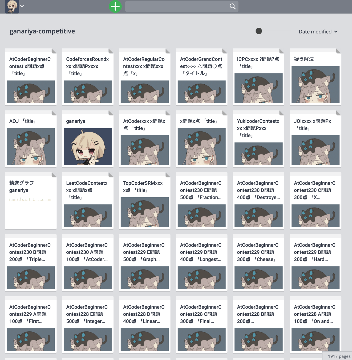The height and width of the screenshot is (360, 352).
Task: Open ABC229 C問題 Cheese card
Action: tap(258, 263)
